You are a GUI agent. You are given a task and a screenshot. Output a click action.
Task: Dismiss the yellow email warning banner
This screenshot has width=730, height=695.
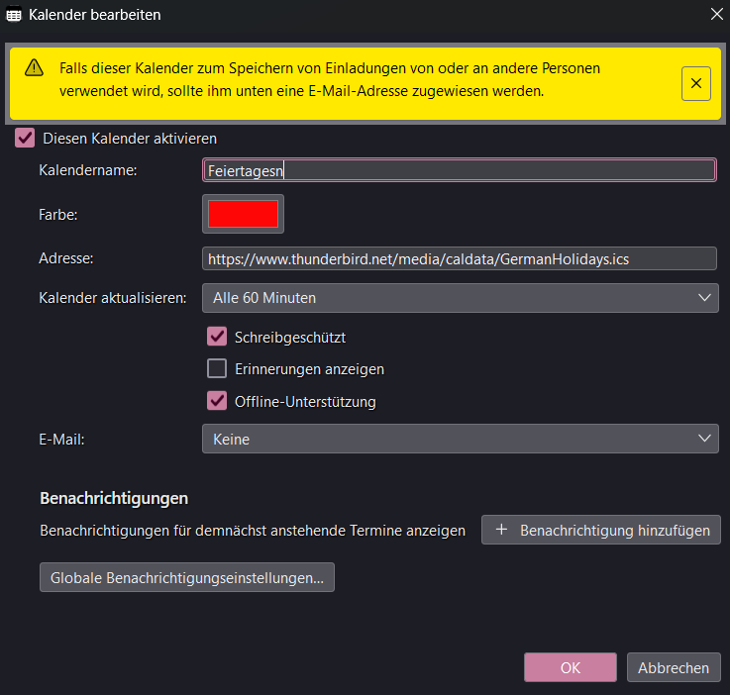(x=695, y=84)
